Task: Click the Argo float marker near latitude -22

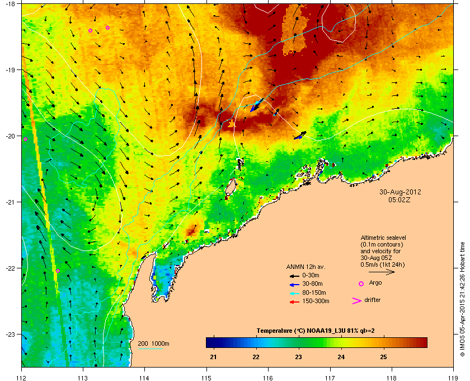Action: click(58, 271)
